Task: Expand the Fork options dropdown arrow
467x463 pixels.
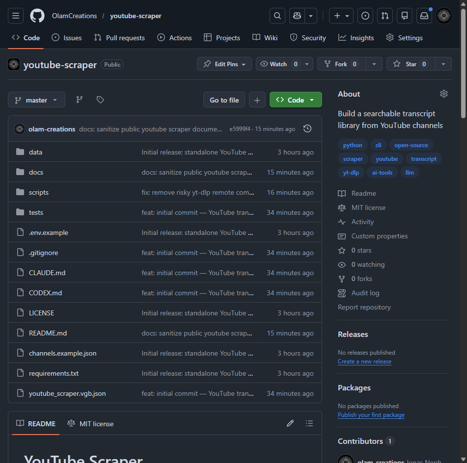Action: [x=374, y=64]
